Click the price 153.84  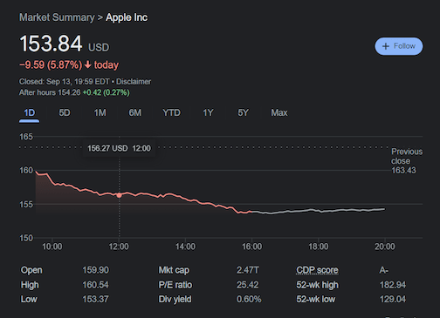[x=51, y=44]
